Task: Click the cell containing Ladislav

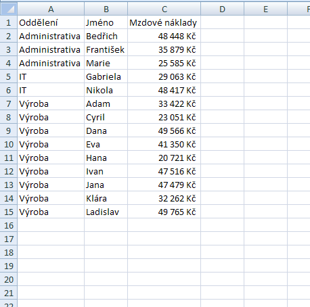Action: pyautogui.click(x=106, y=212)
